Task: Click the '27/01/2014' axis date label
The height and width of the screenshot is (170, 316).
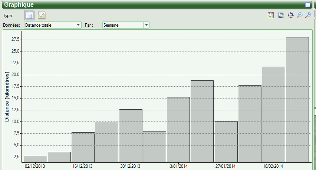Action: (x=225, y=166)
